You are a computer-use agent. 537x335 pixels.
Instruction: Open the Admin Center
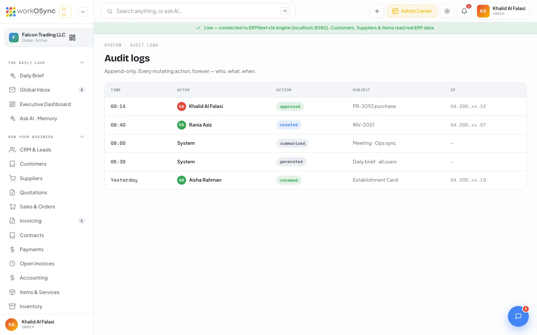click(x=412, y=11)
